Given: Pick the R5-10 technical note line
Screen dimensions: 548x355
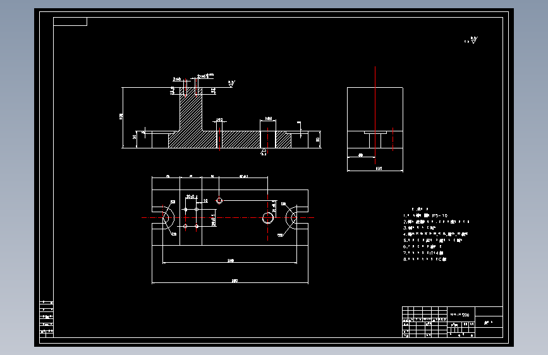Looking at the screenshot, I should (x=425, y=215).
